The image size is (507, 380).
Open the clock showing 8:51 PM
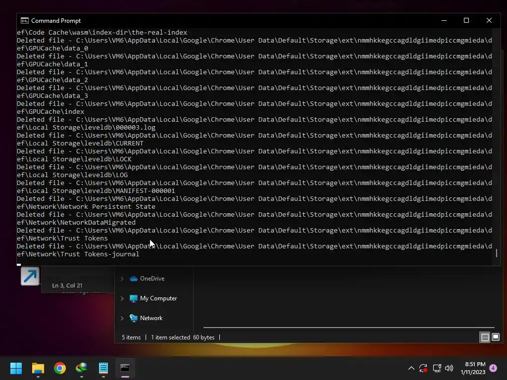[473, 368]
